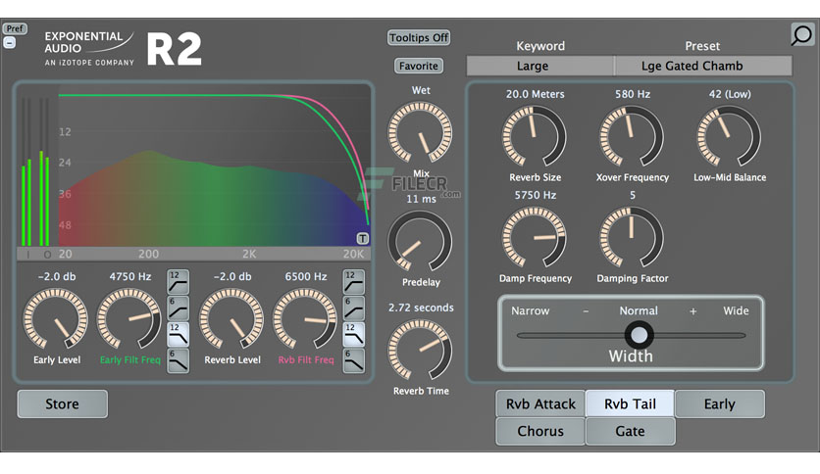Switch to the Early tab
This screenshot has height=474, width=820.
point(720,403)
